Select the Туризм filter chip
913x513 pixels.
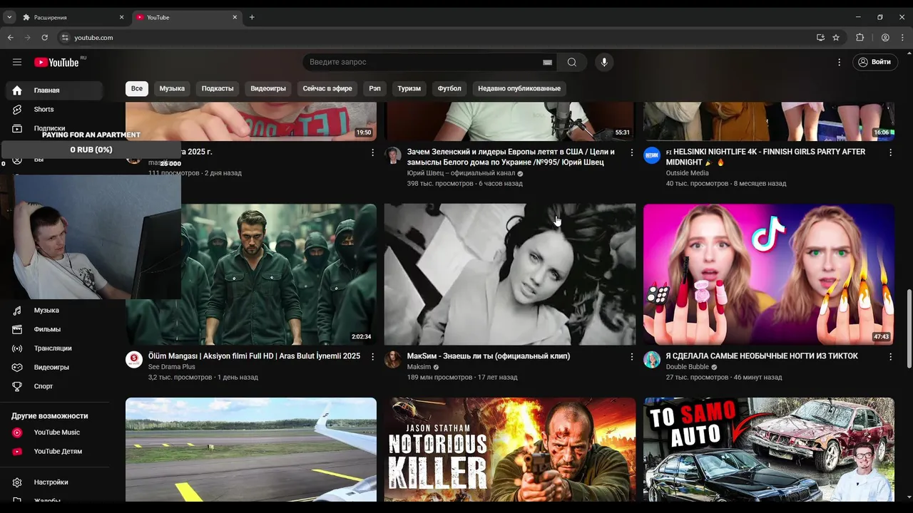409,88
